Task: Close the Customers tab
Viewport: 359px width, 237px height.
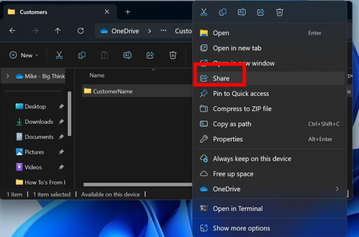Action: pyautogui.click(x=107, y=12)
